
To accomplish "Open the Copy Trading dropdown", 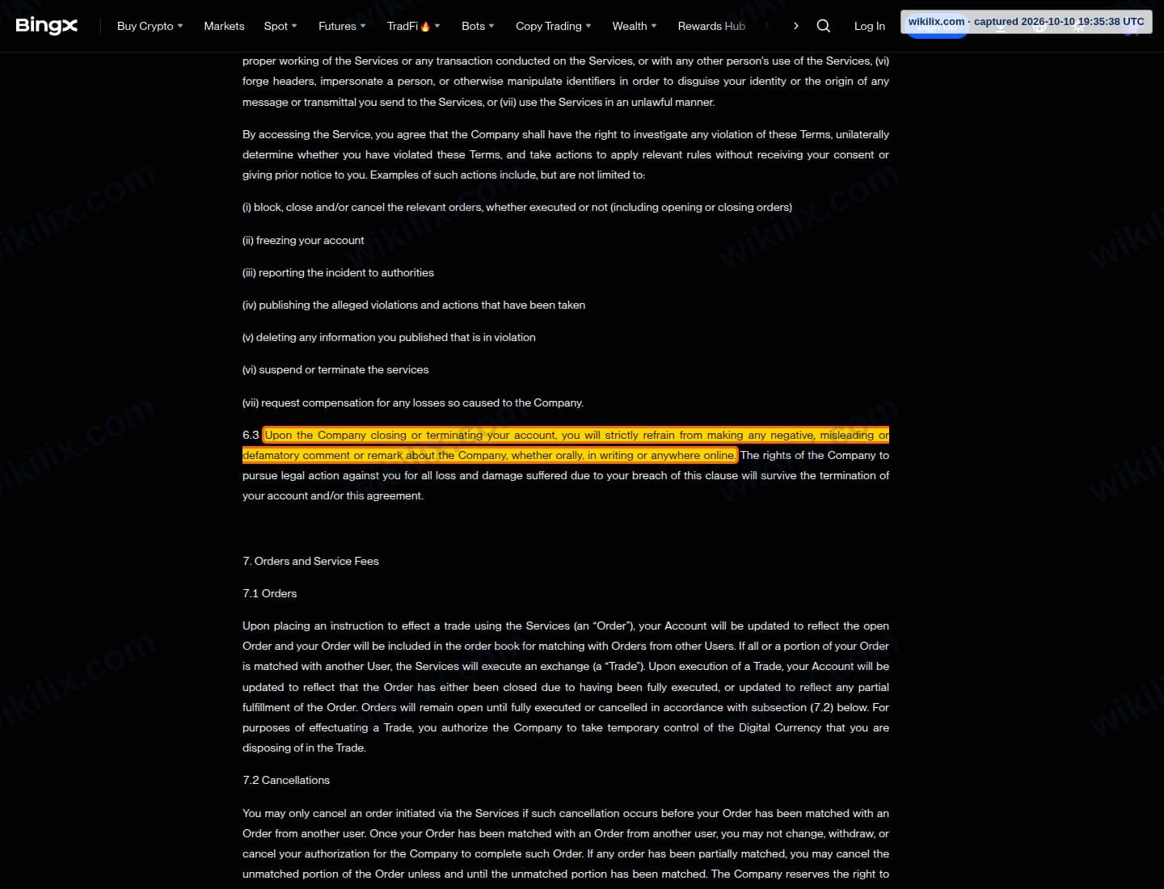I will (554, 26).
